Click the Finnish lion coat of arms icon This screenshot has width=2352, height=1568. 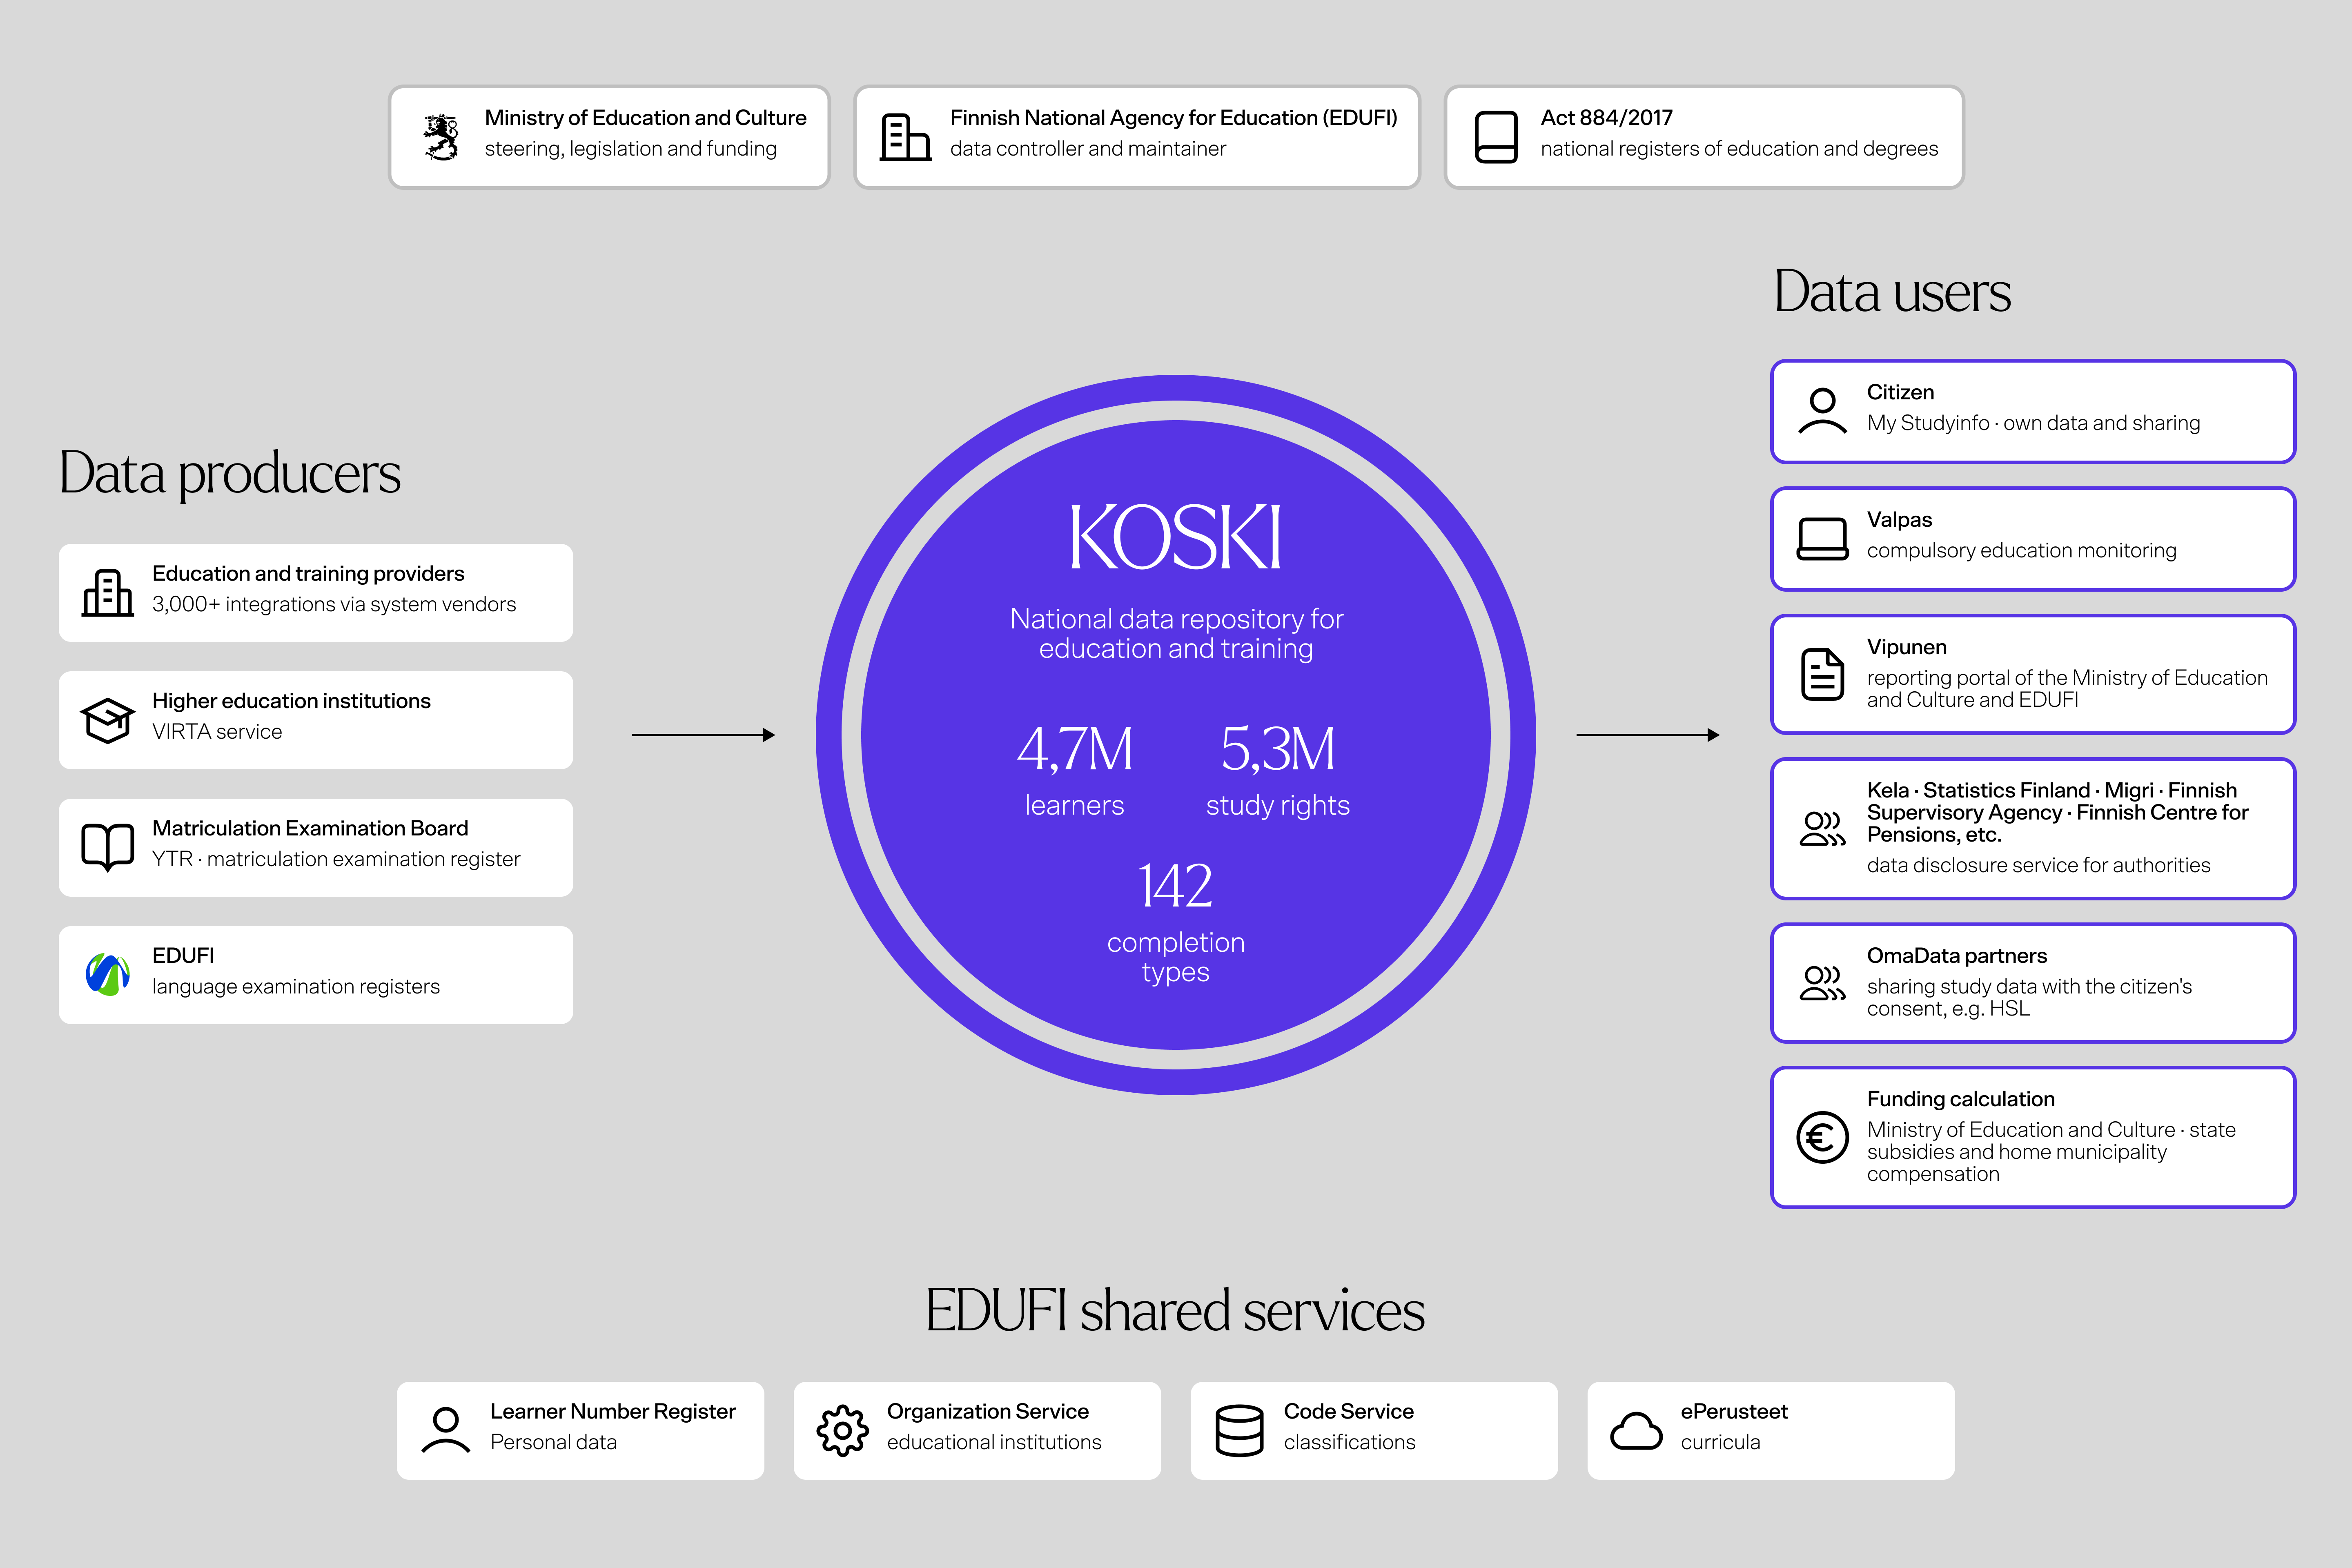pyautogui.click(x=441, y=137)
